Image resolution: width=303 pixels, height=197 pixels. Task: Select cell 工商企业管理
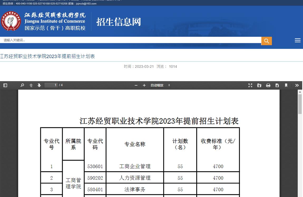click(x=135, y=166)
